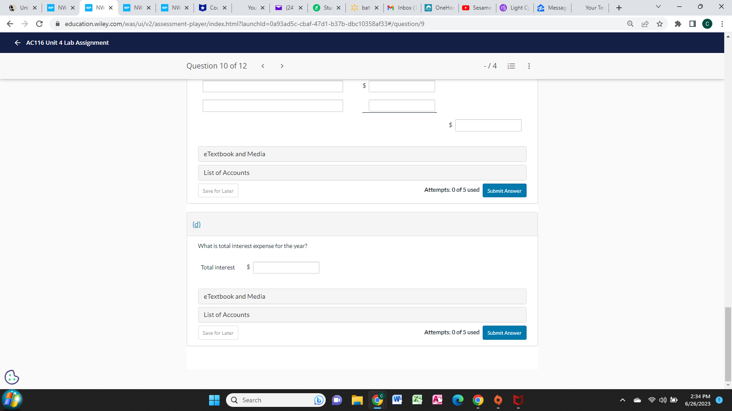
Task: Open the Chrome three-dot menu
Action: [722, 24]
